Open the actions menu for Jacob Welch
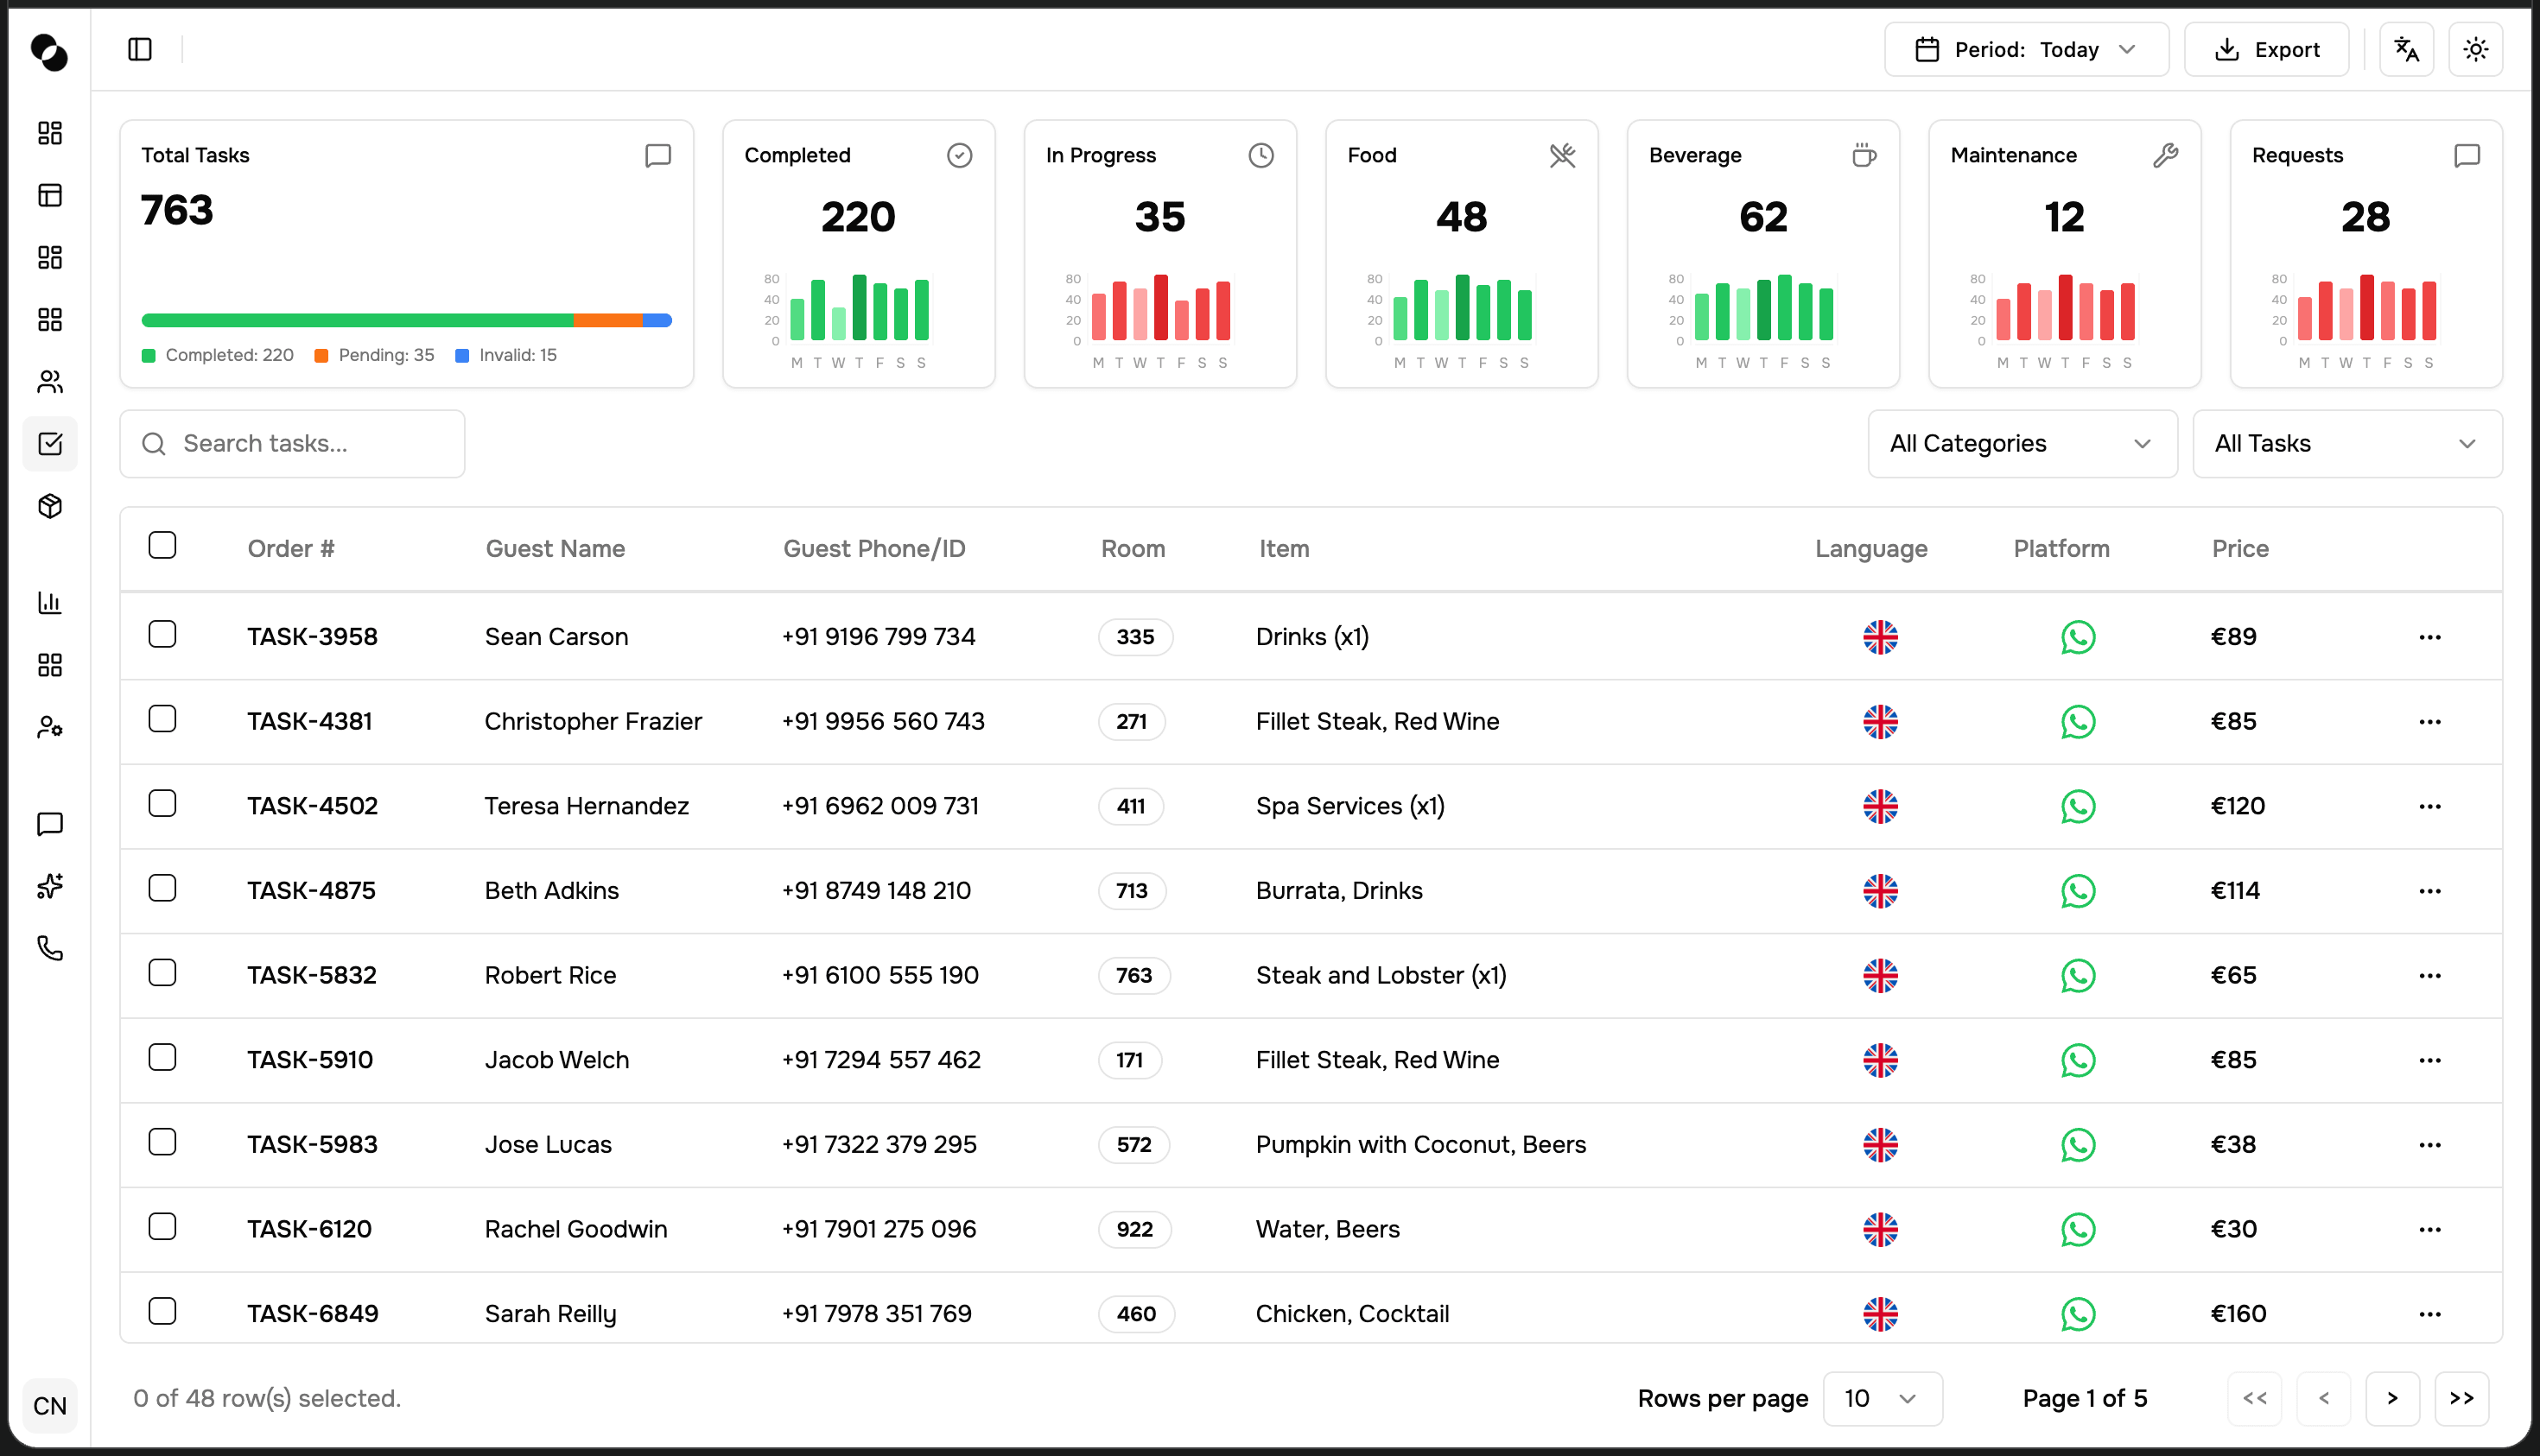The image size is (2540, 1456). click(2429, 1060)
